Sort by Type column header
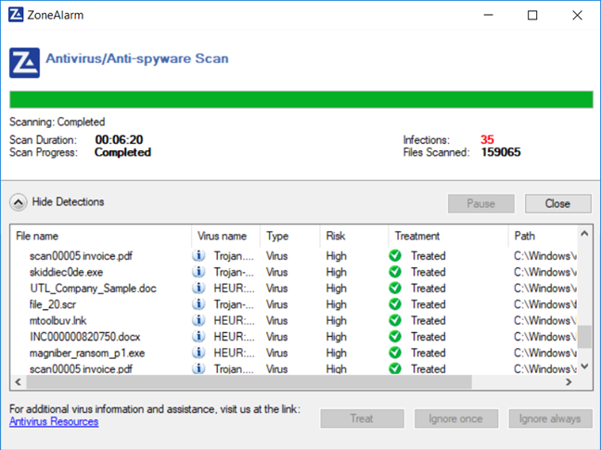Viewport: 601px width, 450px height. pyautogui.click(x=289, y=236)
